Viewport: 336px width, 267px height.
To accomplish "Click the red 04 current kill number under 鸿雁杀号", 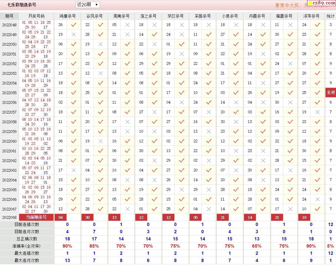I will [x=61, y=217].
